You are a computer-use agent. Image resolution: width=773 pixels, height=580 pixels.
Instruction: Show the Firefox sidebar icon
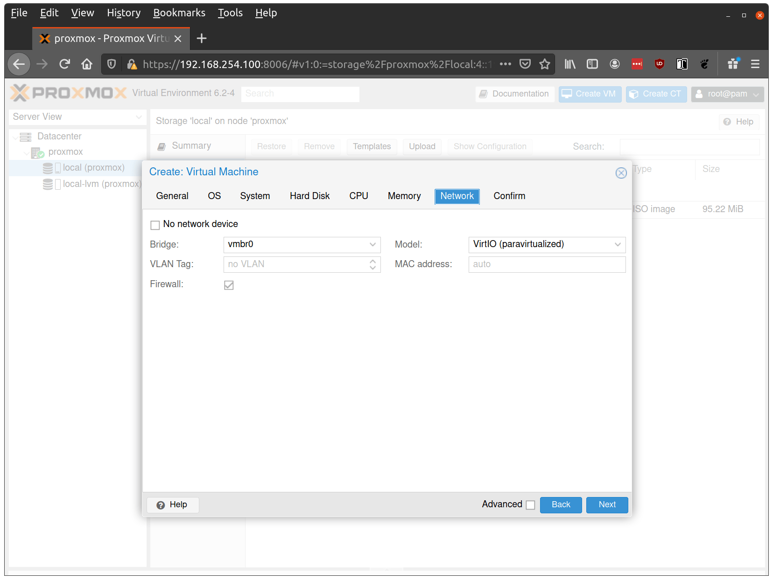point(592,64)
